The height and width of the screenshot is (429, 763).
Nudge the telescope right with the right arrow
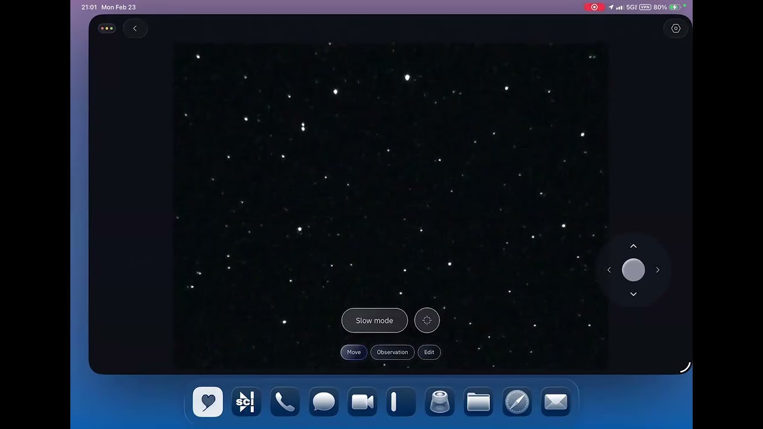click(x=657, y=270)
